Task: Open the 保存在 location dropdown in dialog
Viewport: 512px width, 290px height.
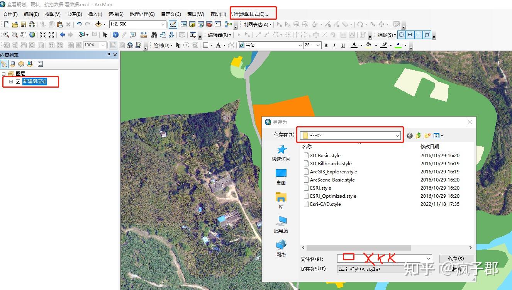Action: tap(397, 136)
